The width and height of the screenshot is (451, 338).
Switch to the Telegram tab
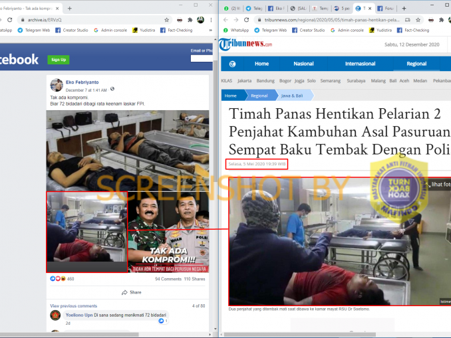254,9
